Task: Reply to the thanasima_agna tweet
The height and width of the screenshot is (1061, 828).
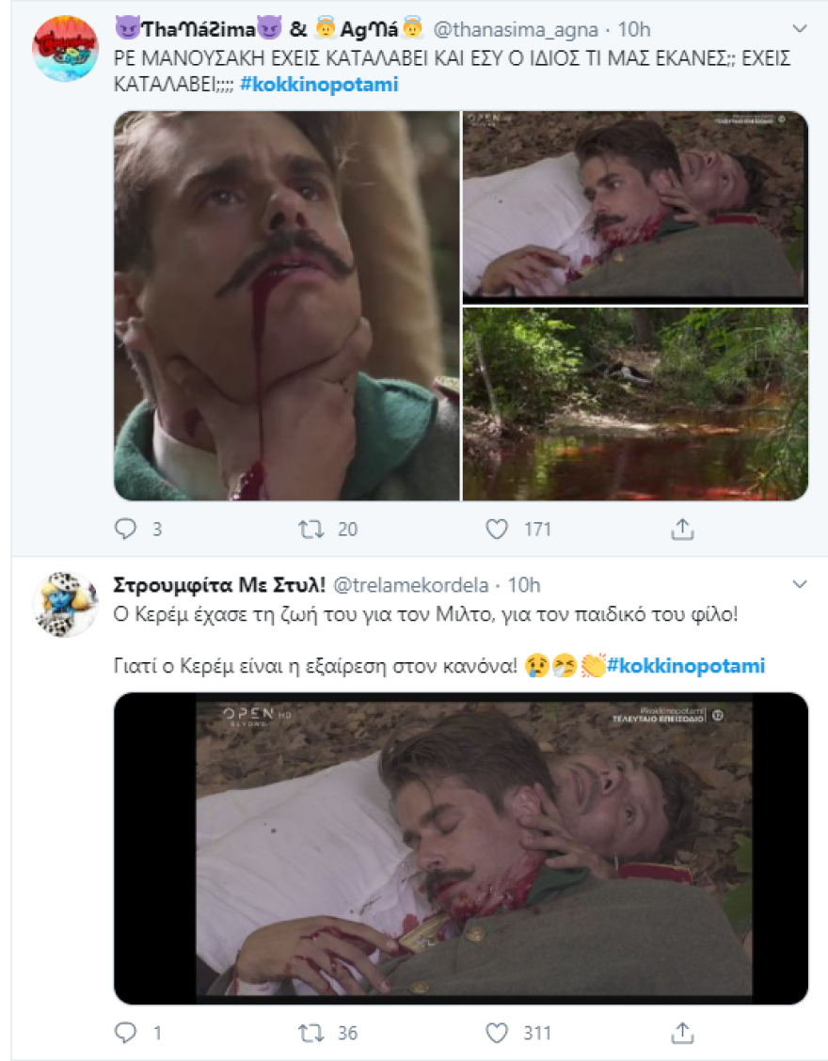Action: click(126, 530)
